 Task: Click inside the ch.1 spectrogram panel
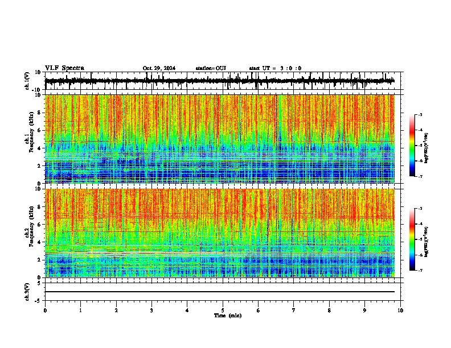[x=220, y=139]
